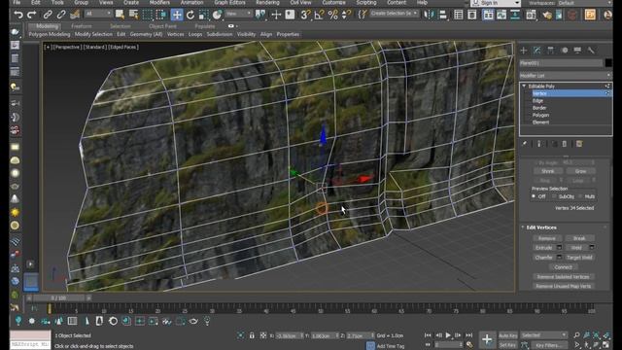Activate the Select Object tool

(120, 15)
